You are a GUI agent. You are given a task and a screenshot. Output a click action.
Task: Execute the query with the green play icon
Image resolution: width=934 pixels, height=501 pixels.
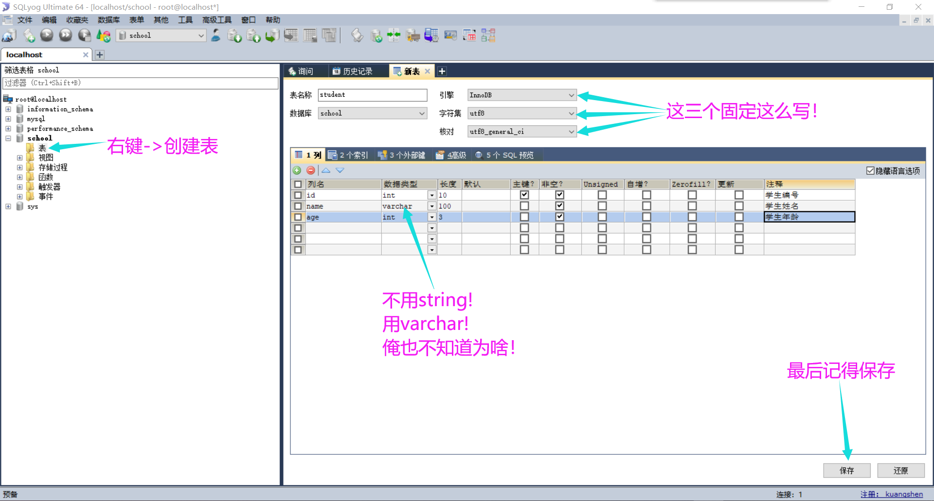[47, 35]
